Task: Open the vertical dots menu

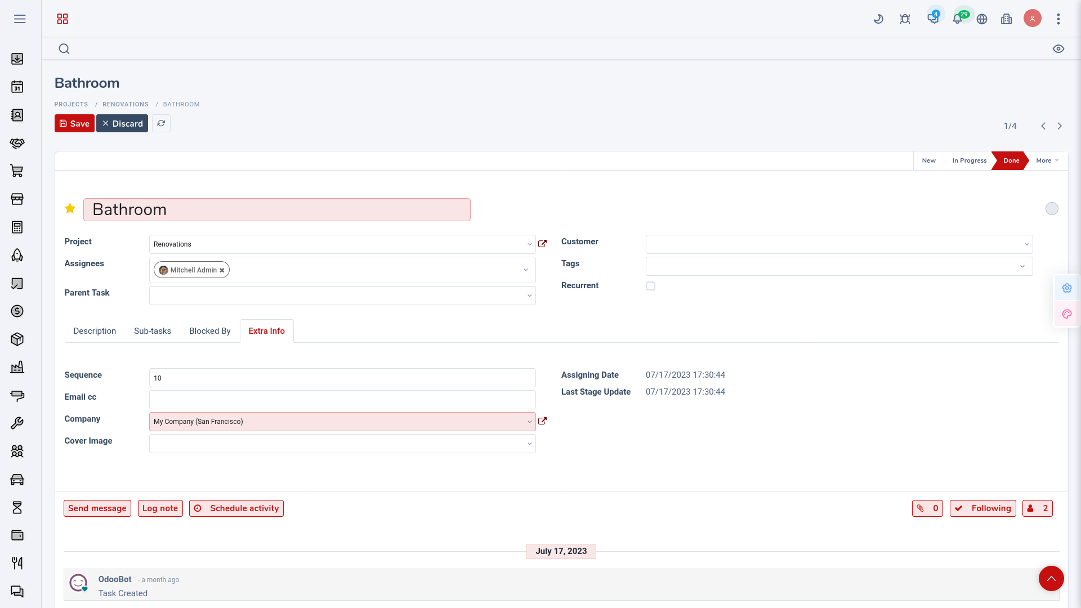Action: coord(1058,19)
